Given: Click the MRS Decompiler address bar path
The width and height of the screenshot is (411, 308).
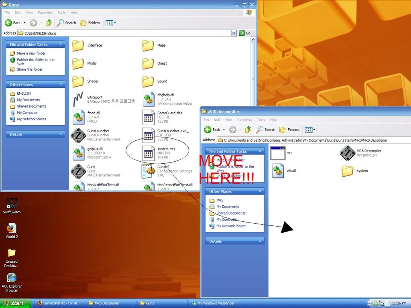Looking at the screenshot, I should [314, 140].
